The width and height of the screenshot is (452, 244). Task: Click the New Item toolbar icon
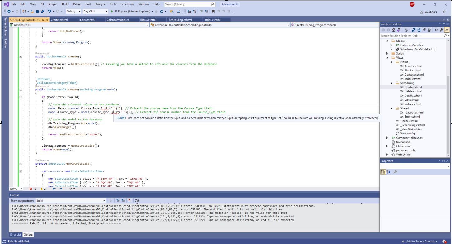pos(24,11)
